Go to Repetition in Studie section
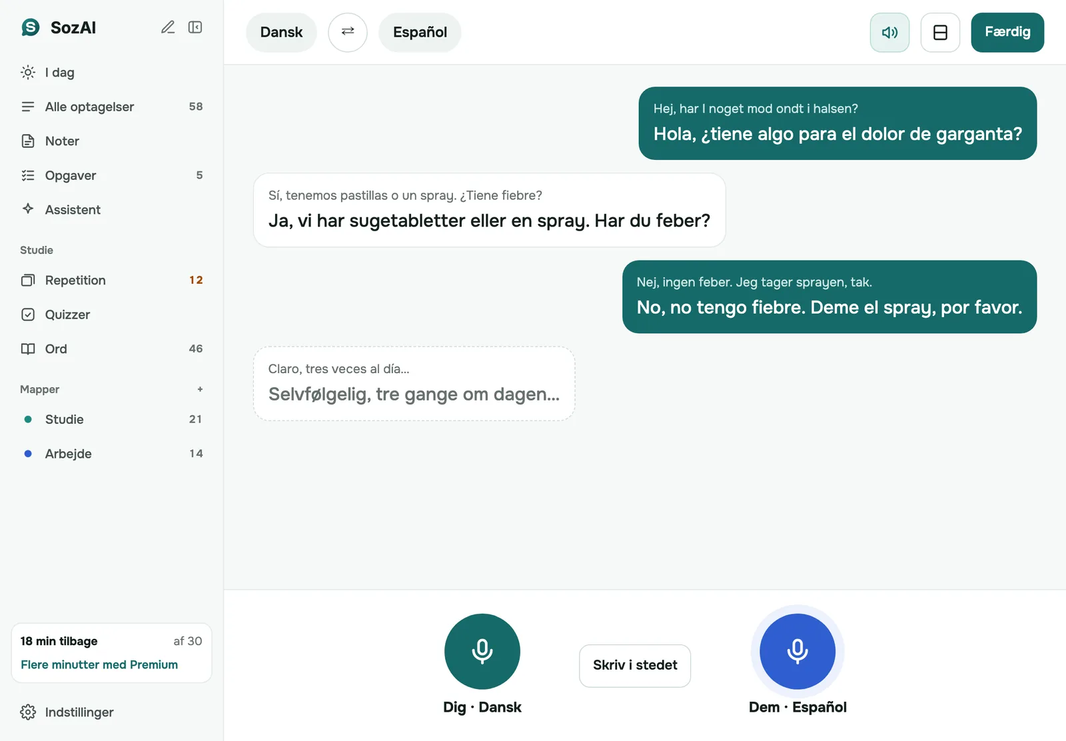Viewport: 1066px width, 741px height. [x=111, y=280]
